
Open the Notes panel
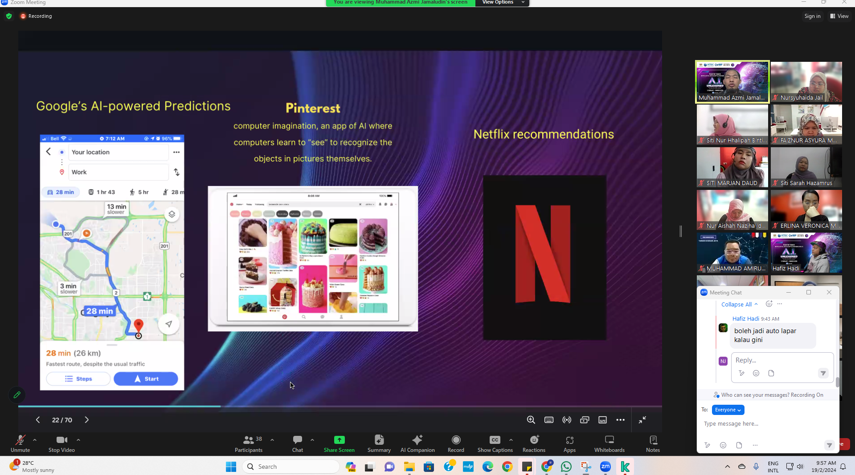pos(653,443)
